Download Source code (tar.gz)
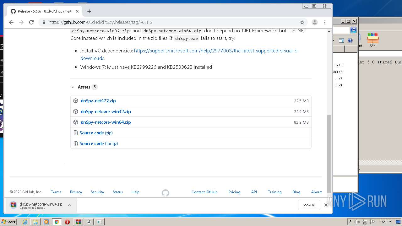Viewport: 402px width, 226px height. tap(99, 143)
